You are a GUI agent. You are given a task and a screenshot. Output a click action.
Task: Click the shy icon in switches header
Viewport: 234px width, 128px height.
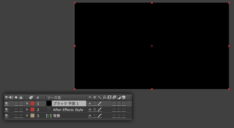[x=90, y=97]
